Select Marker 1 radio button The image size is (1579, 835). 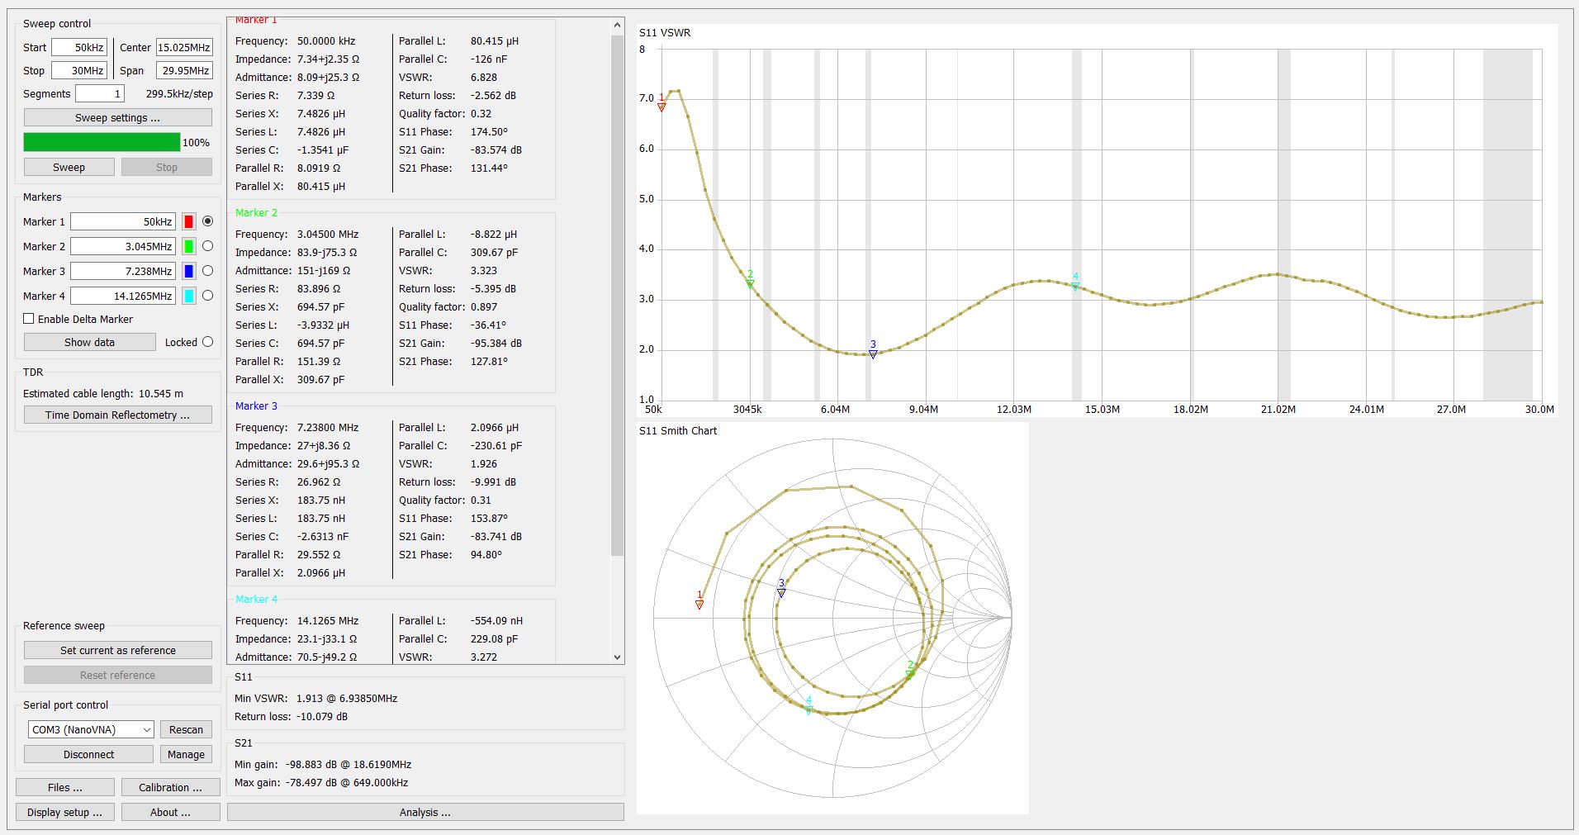[x=207, y=221]
